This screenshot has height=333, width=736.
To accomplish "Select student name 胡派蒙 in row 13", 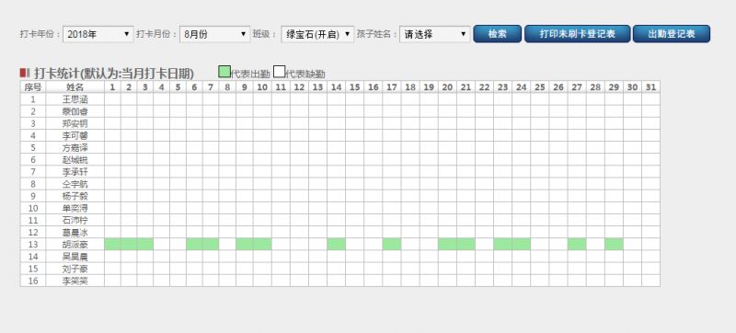I will click(x=75, y=245).
